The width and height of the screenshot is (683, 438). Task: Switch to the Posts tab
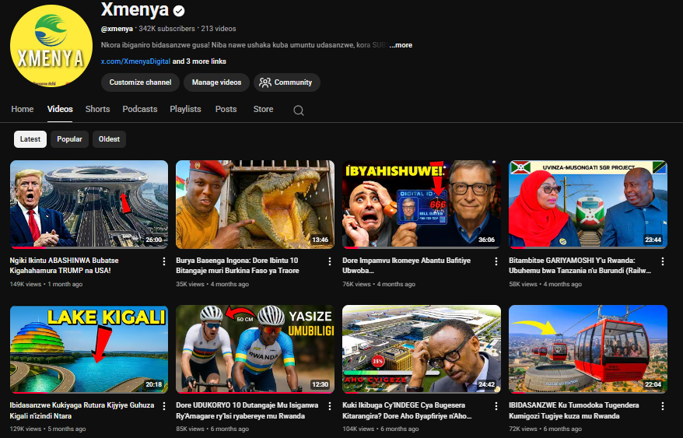tap(226, 109)
